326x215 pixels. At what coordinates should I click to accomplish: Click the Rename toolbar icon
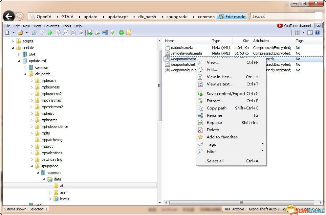coord(105,33)
